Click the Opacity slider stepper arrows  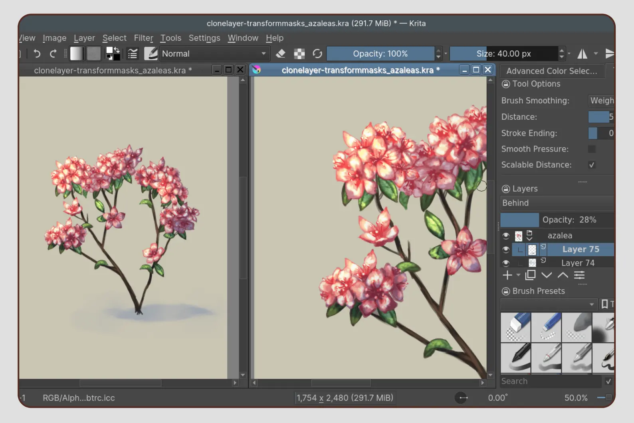439,53
